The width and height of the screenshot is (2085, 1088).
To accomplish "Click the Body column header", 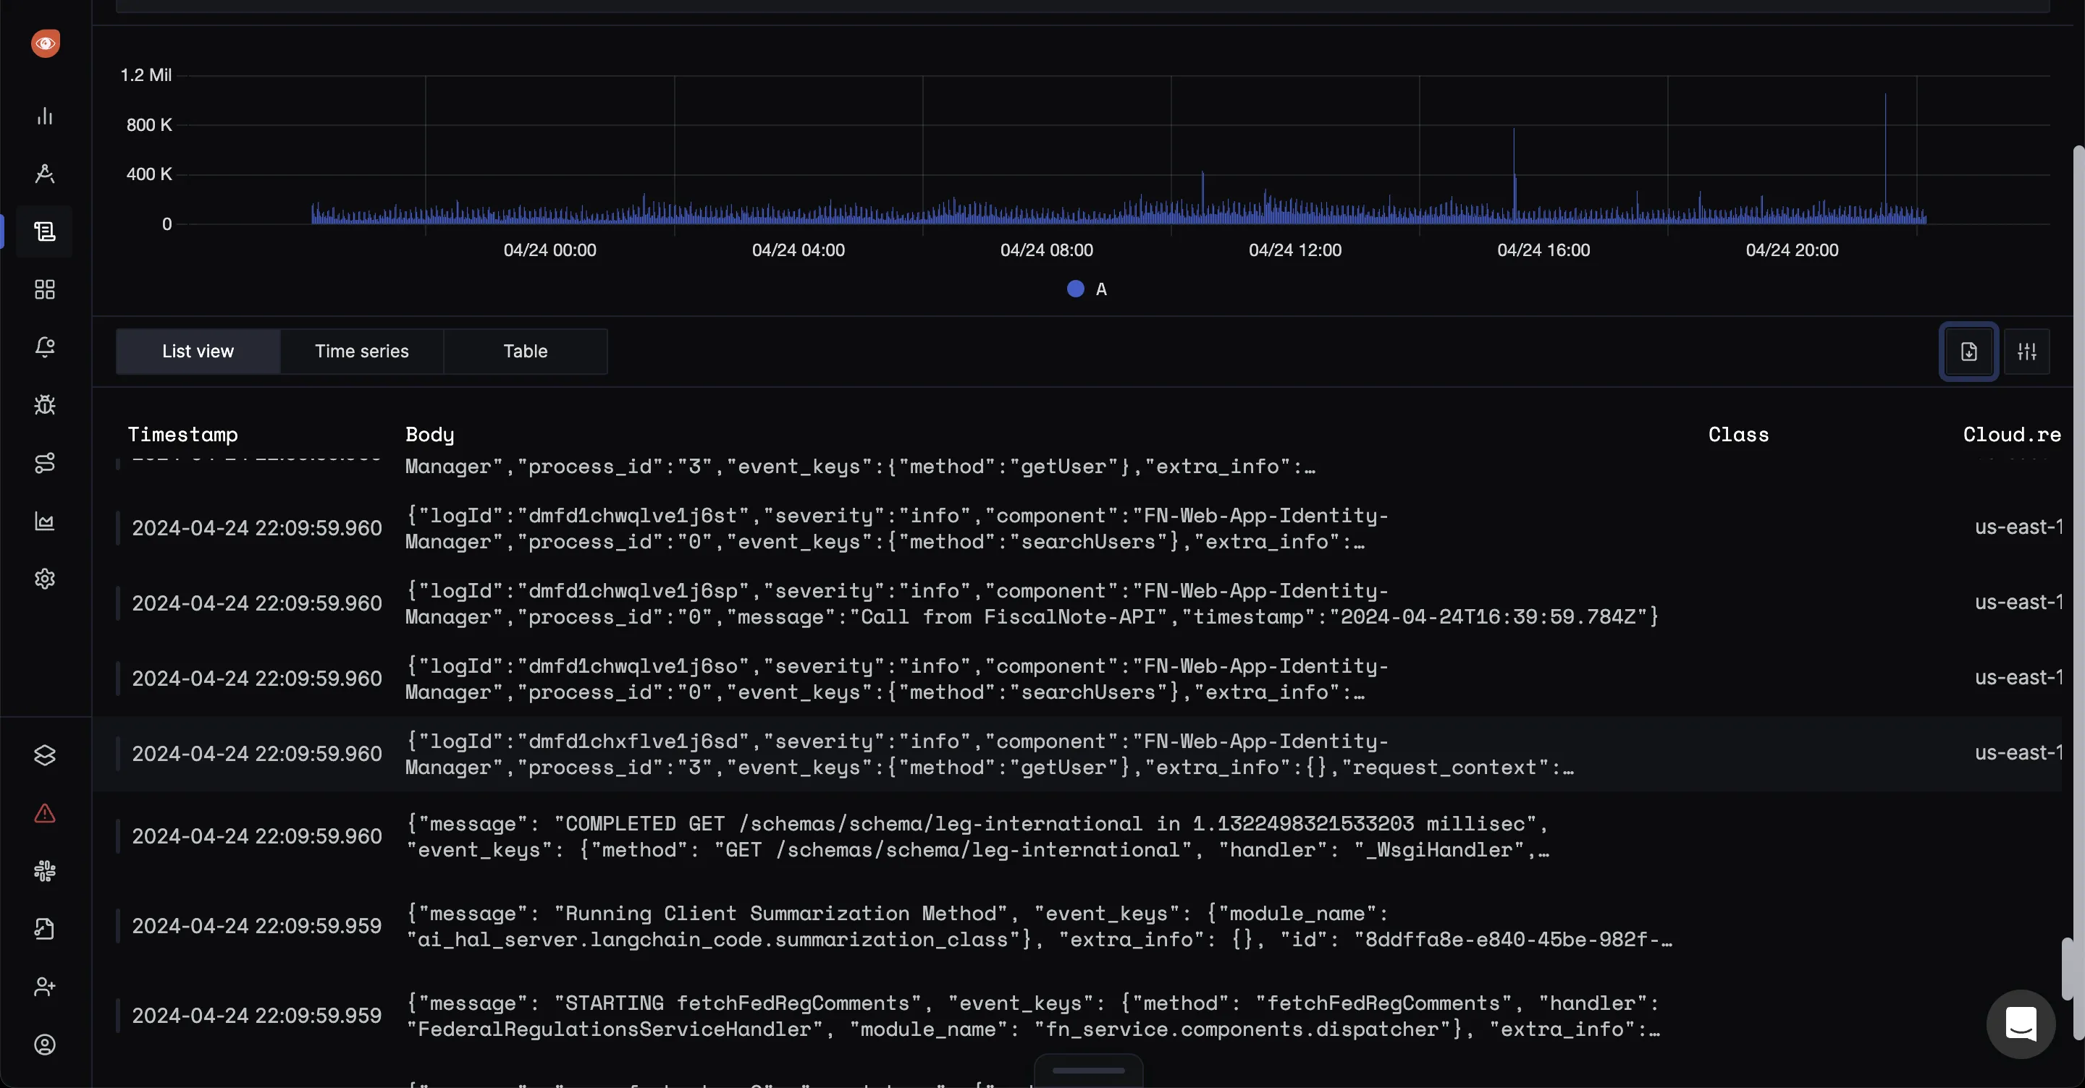I will [x=430, y=434].
